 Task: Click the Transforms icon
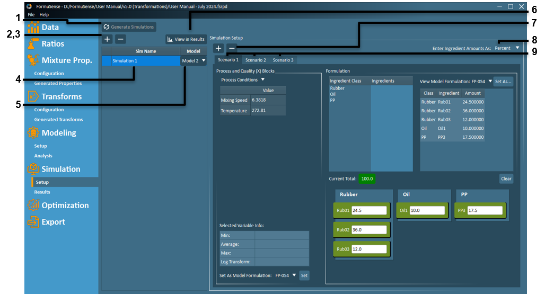tap(33, 96)
